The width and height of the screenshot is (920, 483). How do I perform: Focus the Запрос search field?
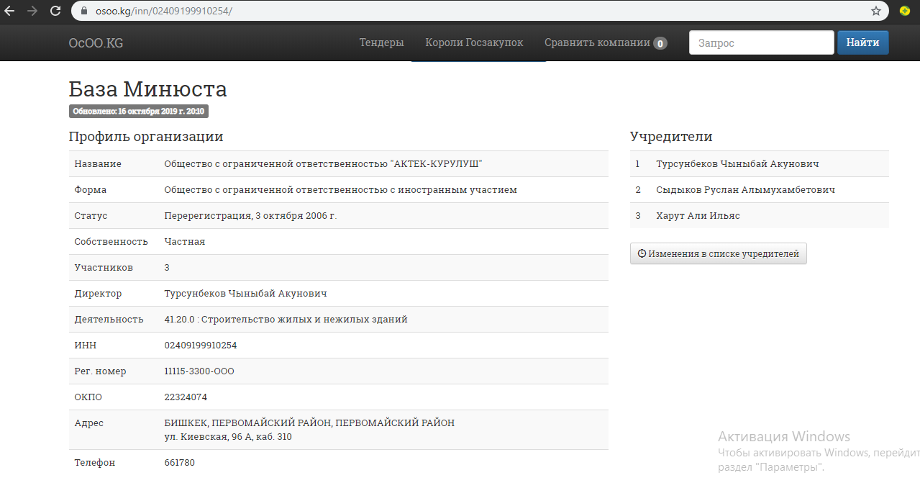[761, 42]
